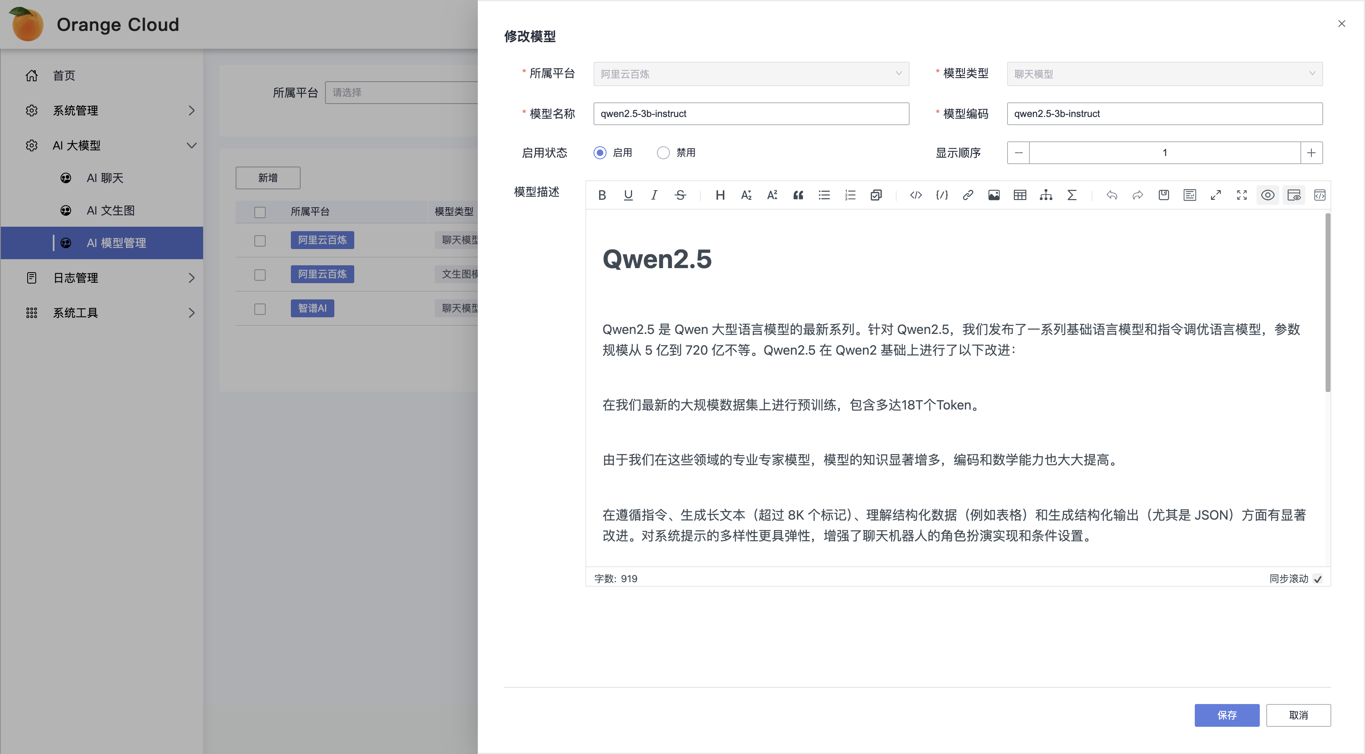Image resolution: width=1365 pixels, height=754 pixels.
Task: Insert inline code with the </> icon
Action: 916,195
